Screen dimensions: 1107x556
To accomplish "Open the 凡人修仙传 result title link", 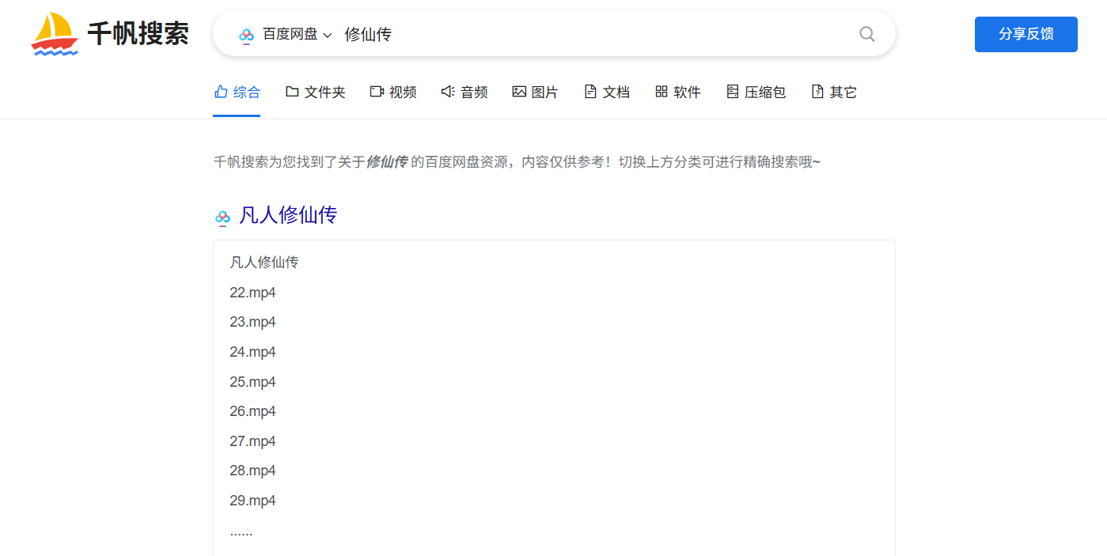I will 288,215.
